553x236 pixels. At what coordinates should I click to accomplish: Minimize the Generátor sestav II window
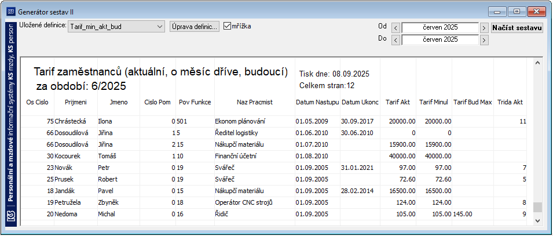497,12
